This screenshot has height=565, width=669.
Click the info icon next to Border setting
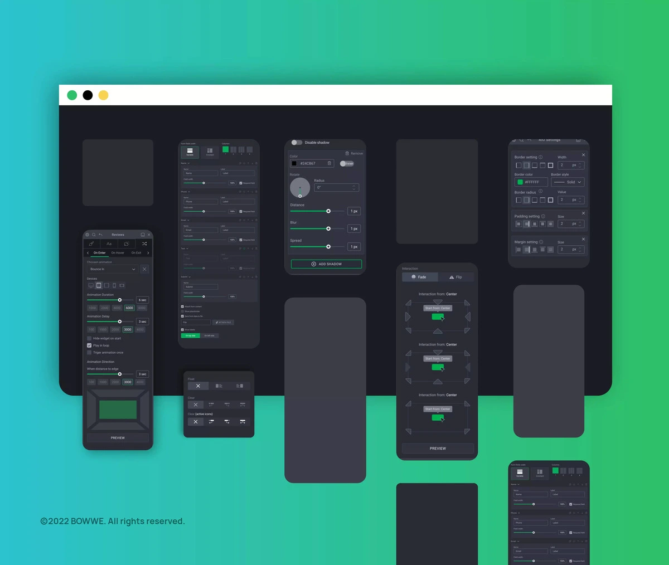click(x=541, y=157)
